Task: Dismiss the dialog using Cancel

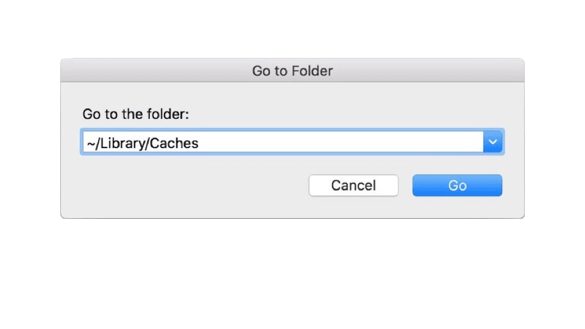Action: click(x=353, y=185)
